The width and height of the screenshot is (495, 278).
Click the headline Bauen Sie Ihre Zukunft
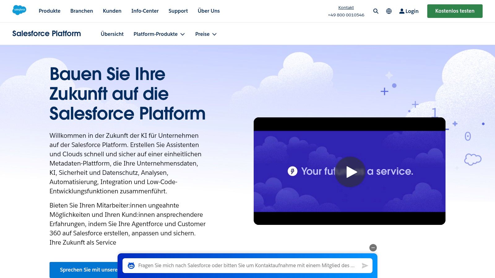(x=127, y=94)
